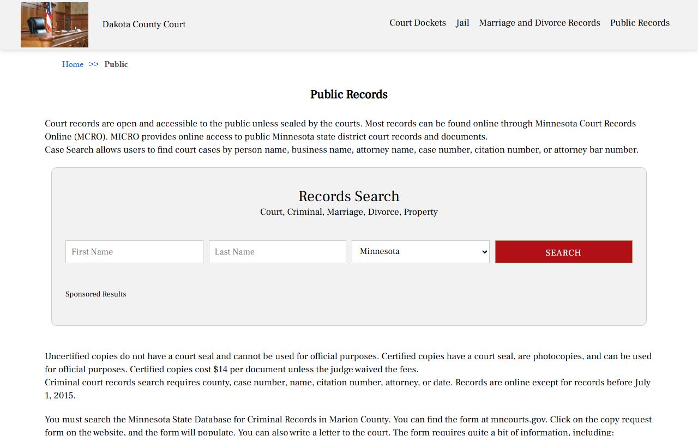The width and height of the screenshot is (698, 436).
Task: Click the sentence starting 'Criminal court records search'
Action: 348,389
